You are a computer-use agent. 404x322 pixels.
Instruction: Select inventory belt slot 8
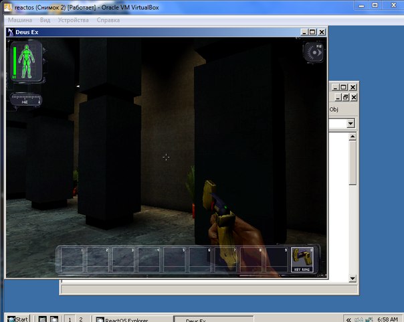pos(251,259)
